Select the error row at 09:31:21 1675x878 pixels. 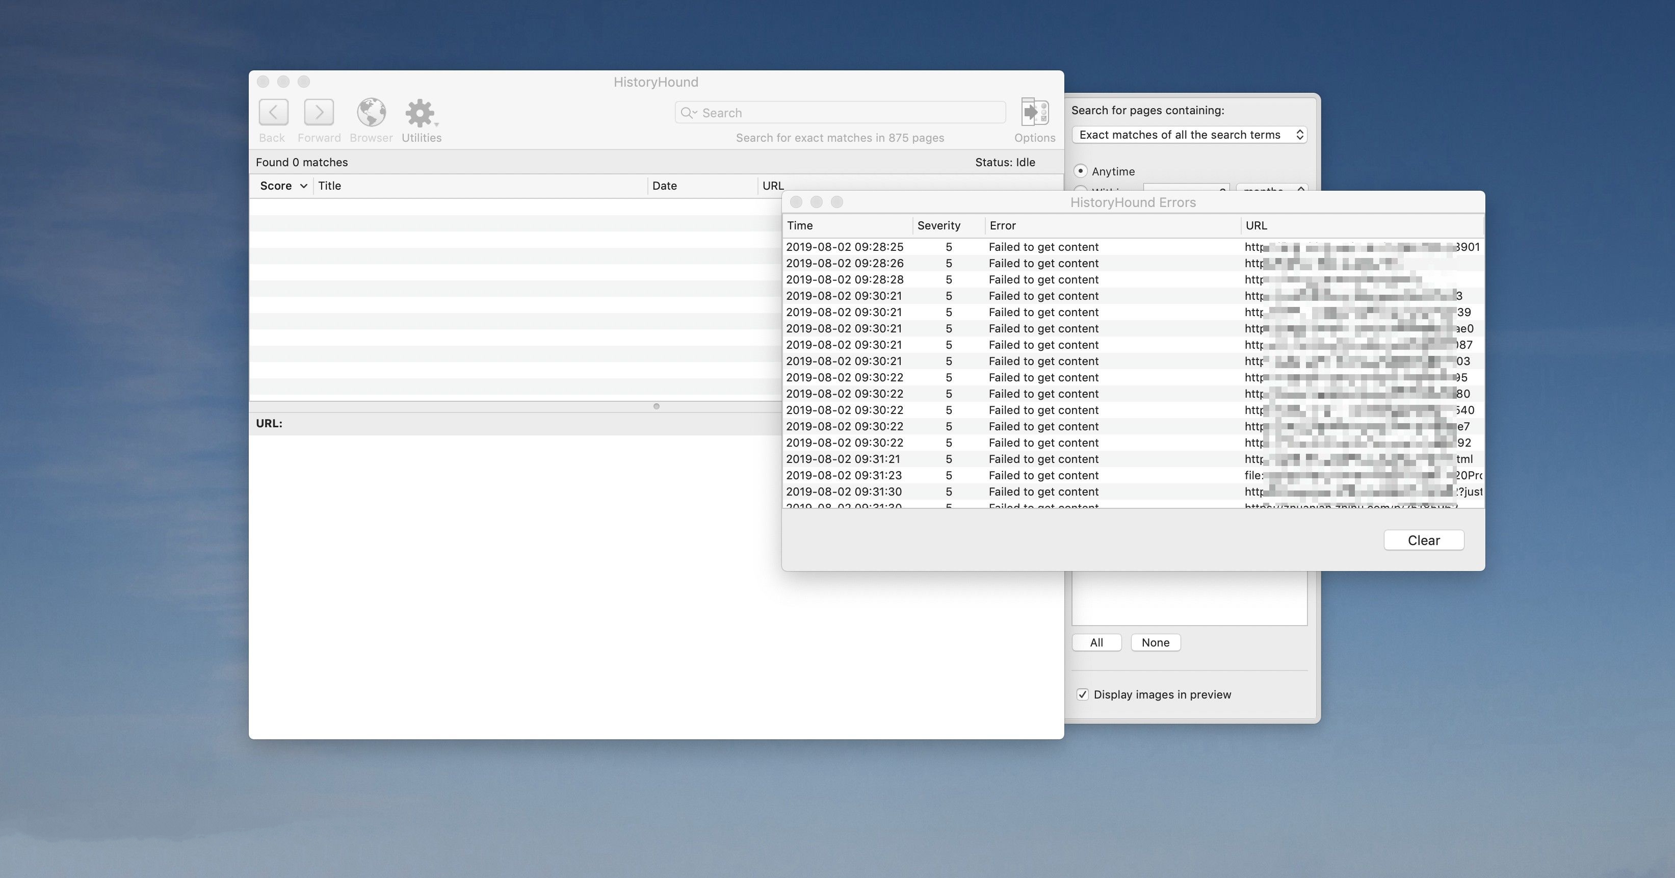1133,459
